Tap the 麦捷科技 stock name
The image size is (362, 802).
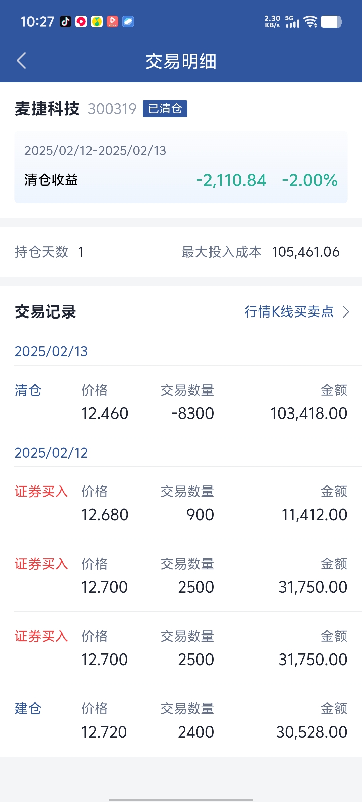pyautogui.click(x=47, y=109)
